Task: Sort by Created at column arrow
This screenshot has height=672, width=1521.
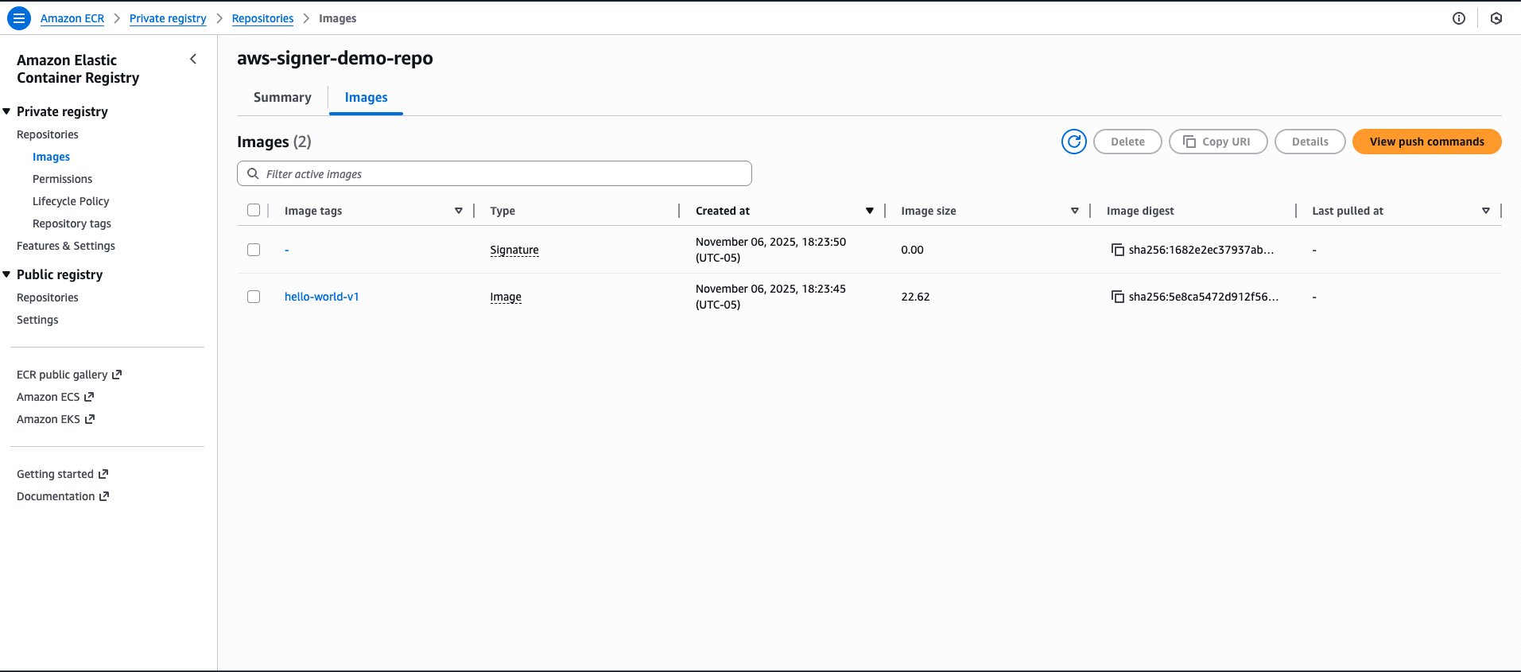Action: click(869, 211)
